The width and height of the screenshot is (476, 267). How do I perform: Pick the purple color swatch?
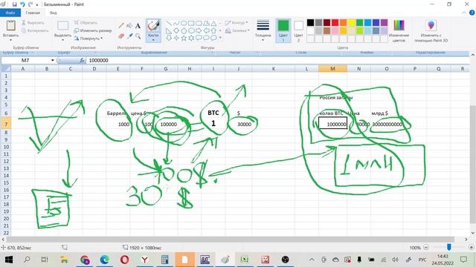pyautogui.click(x=384, y=23)
